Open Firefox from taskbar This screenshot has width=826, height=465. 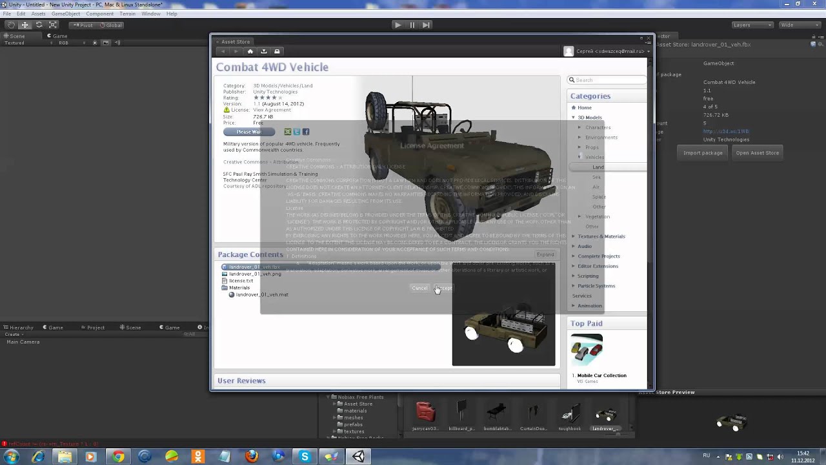pos(252,457)
